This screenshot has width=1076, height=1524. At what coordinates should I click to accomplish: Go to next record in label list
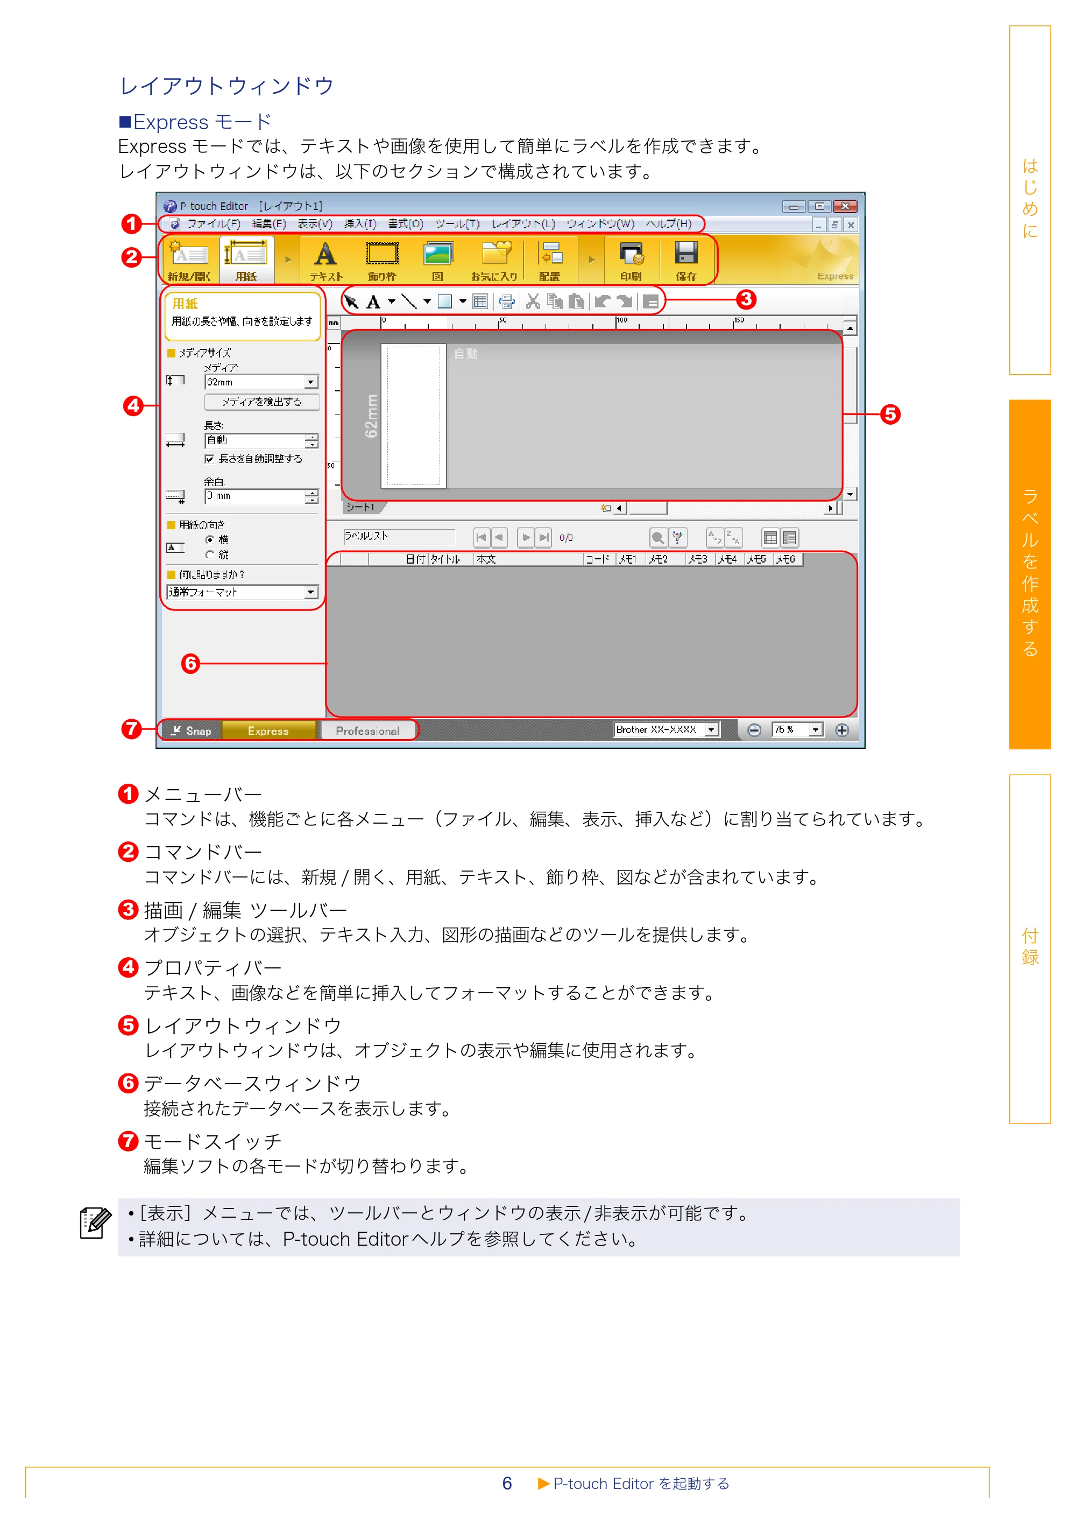(x=526, y=538)
